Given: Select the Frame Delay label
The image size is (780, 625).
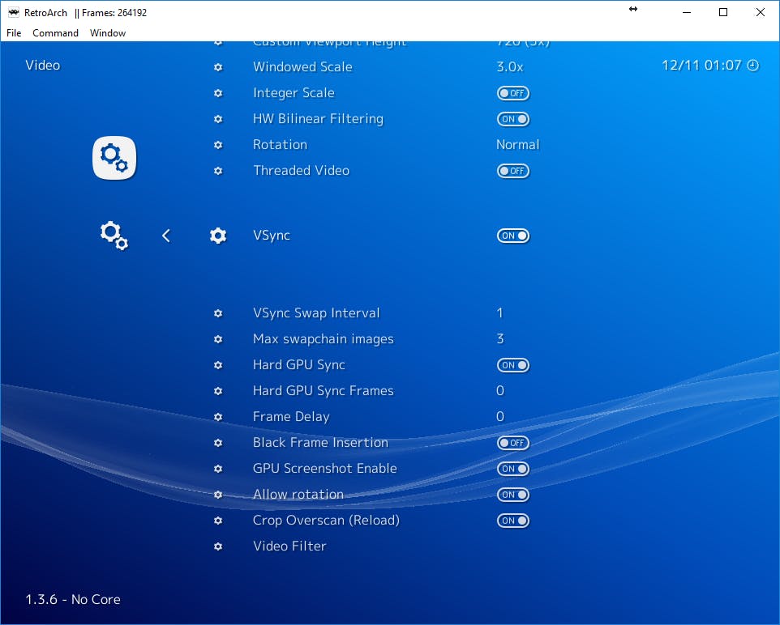Looking at the screenshot, I should pos(292,417).
